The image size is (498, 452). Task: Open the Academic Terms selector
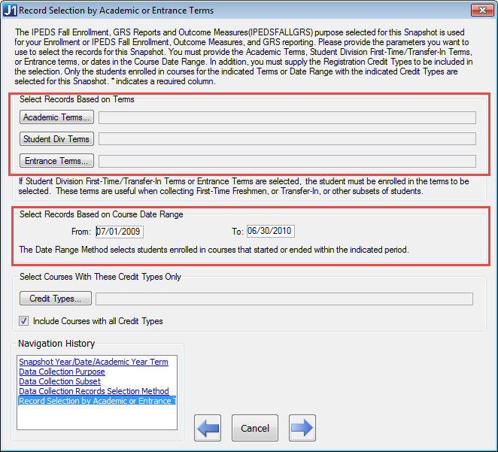tap(56, 117)
